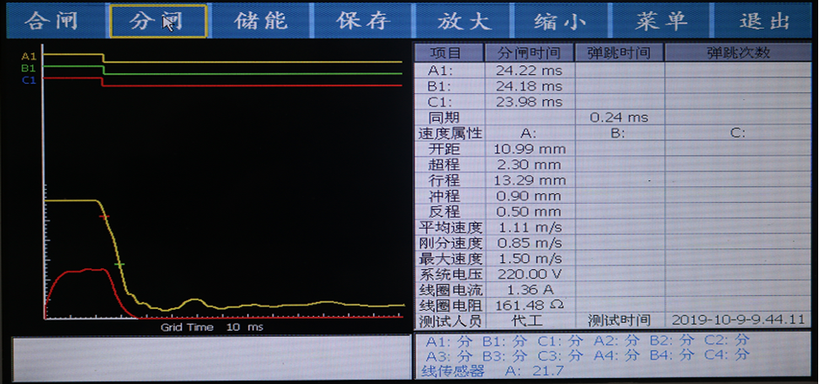Click the 保存 button
The height and width of the screenshot is (384, 819).
coord(362,21)
